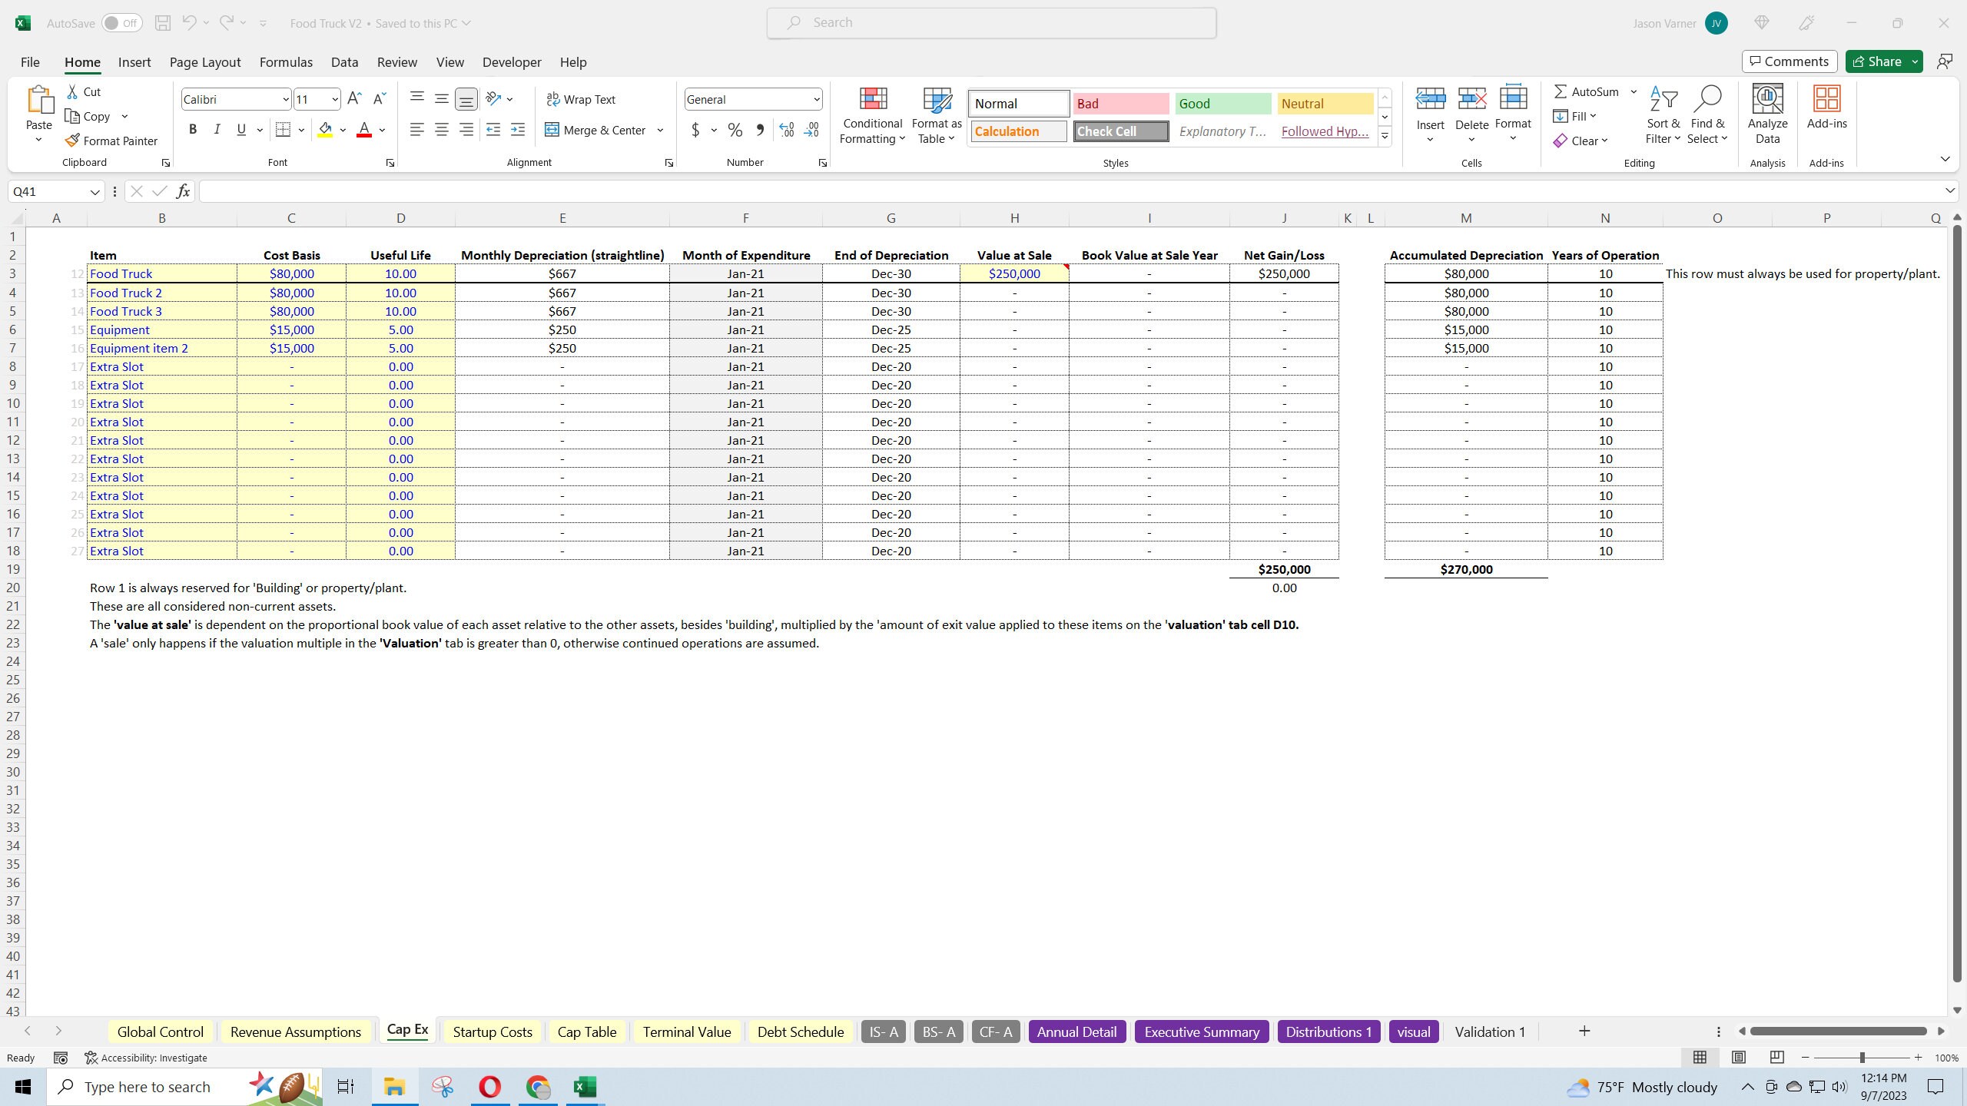
Task: Open Find & Select menu
Action: point(1707,115)
